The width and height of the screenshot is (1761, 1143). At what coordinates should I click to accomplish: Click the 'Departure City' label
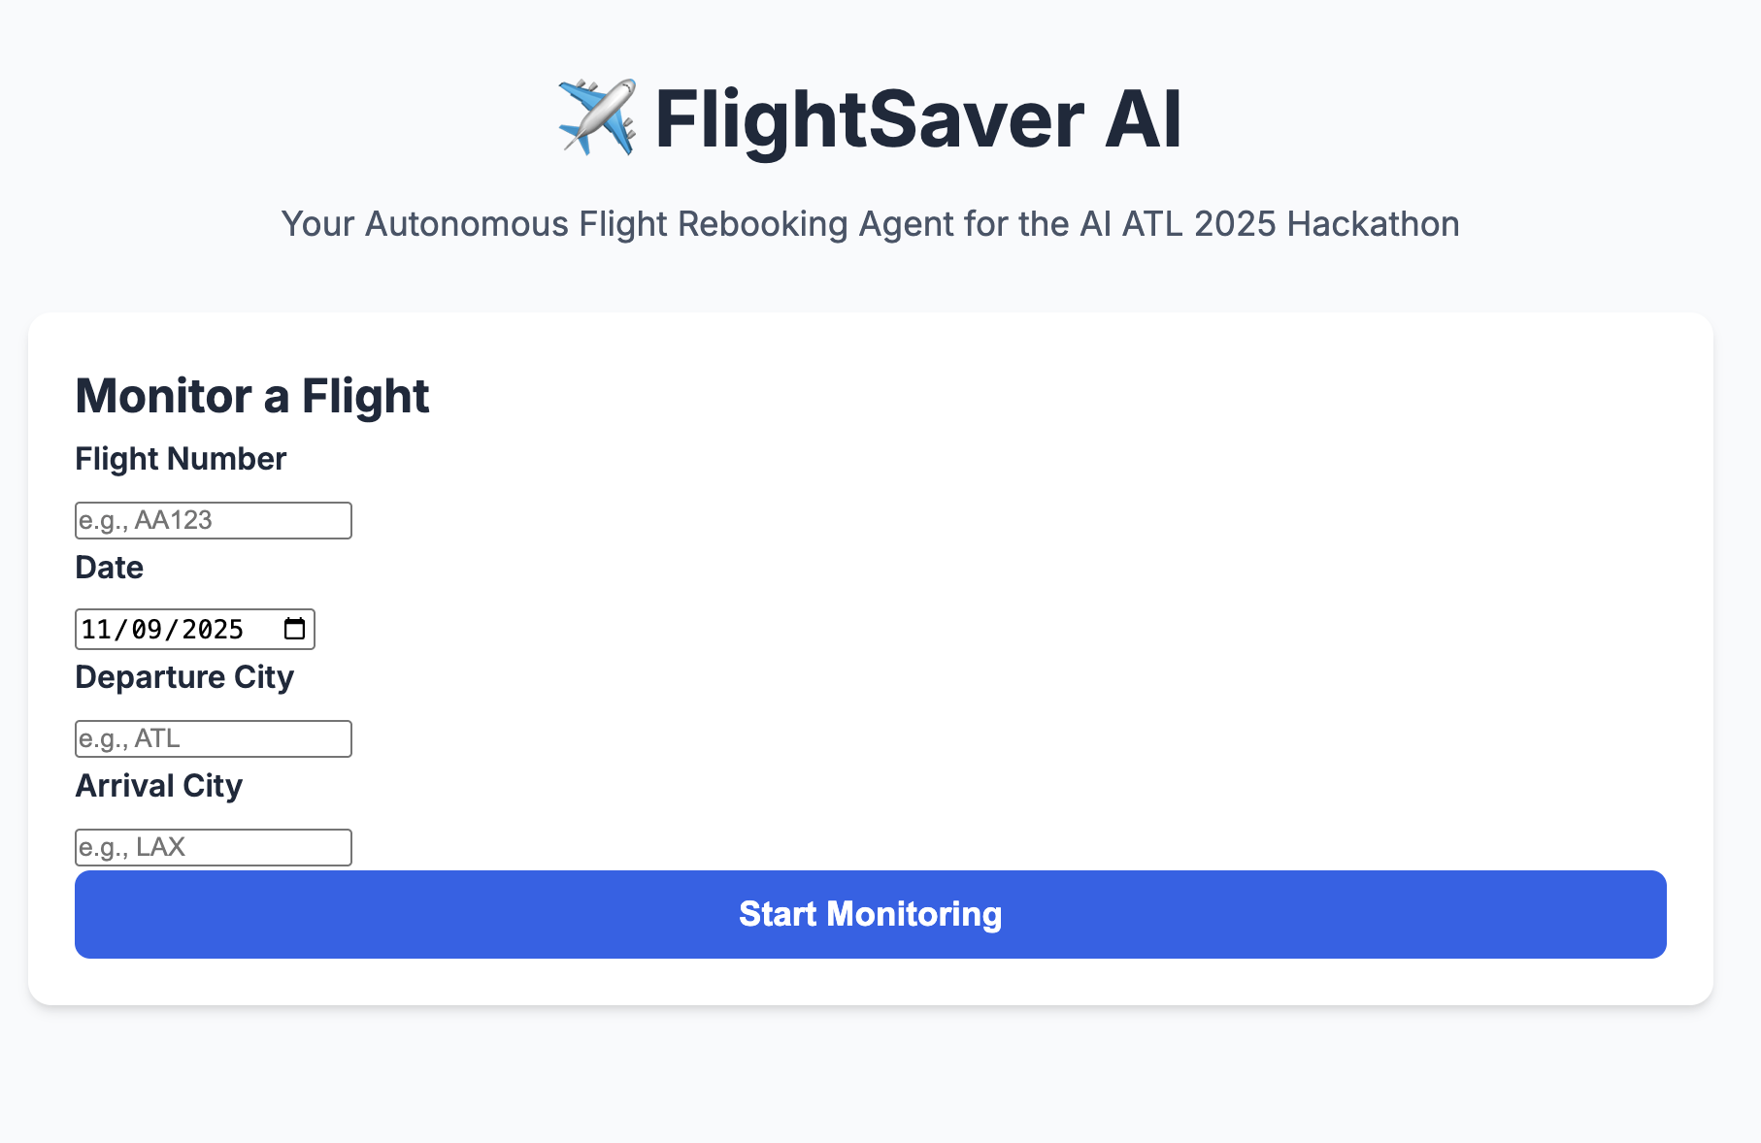click(x=184, y=677)
